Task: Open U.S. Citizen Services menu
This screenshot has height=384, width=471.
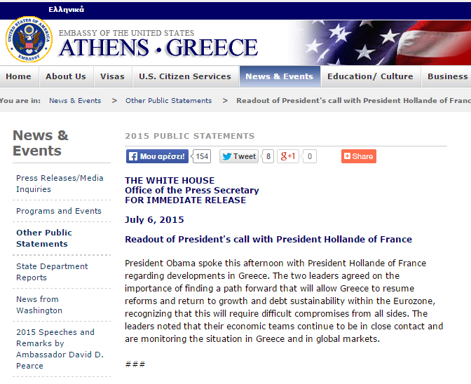Action: click(x=185, y=76)
